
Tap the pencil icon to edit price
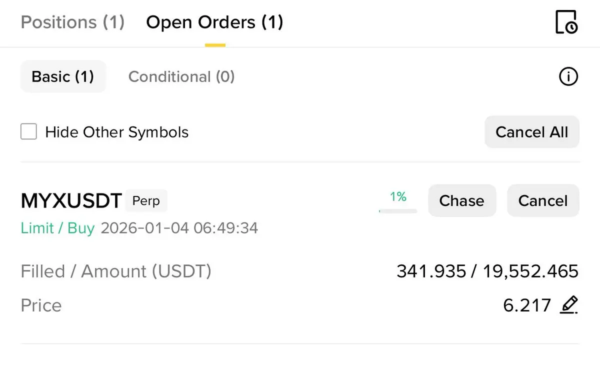point(569,304)
